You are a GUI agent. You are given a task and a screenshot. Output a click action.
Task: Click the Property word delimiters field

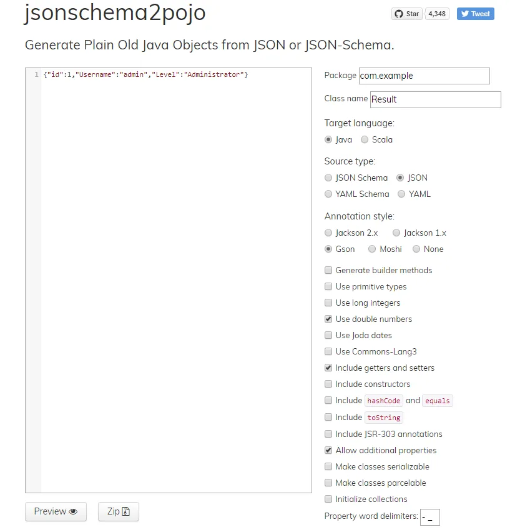click(x=429, y=517)
